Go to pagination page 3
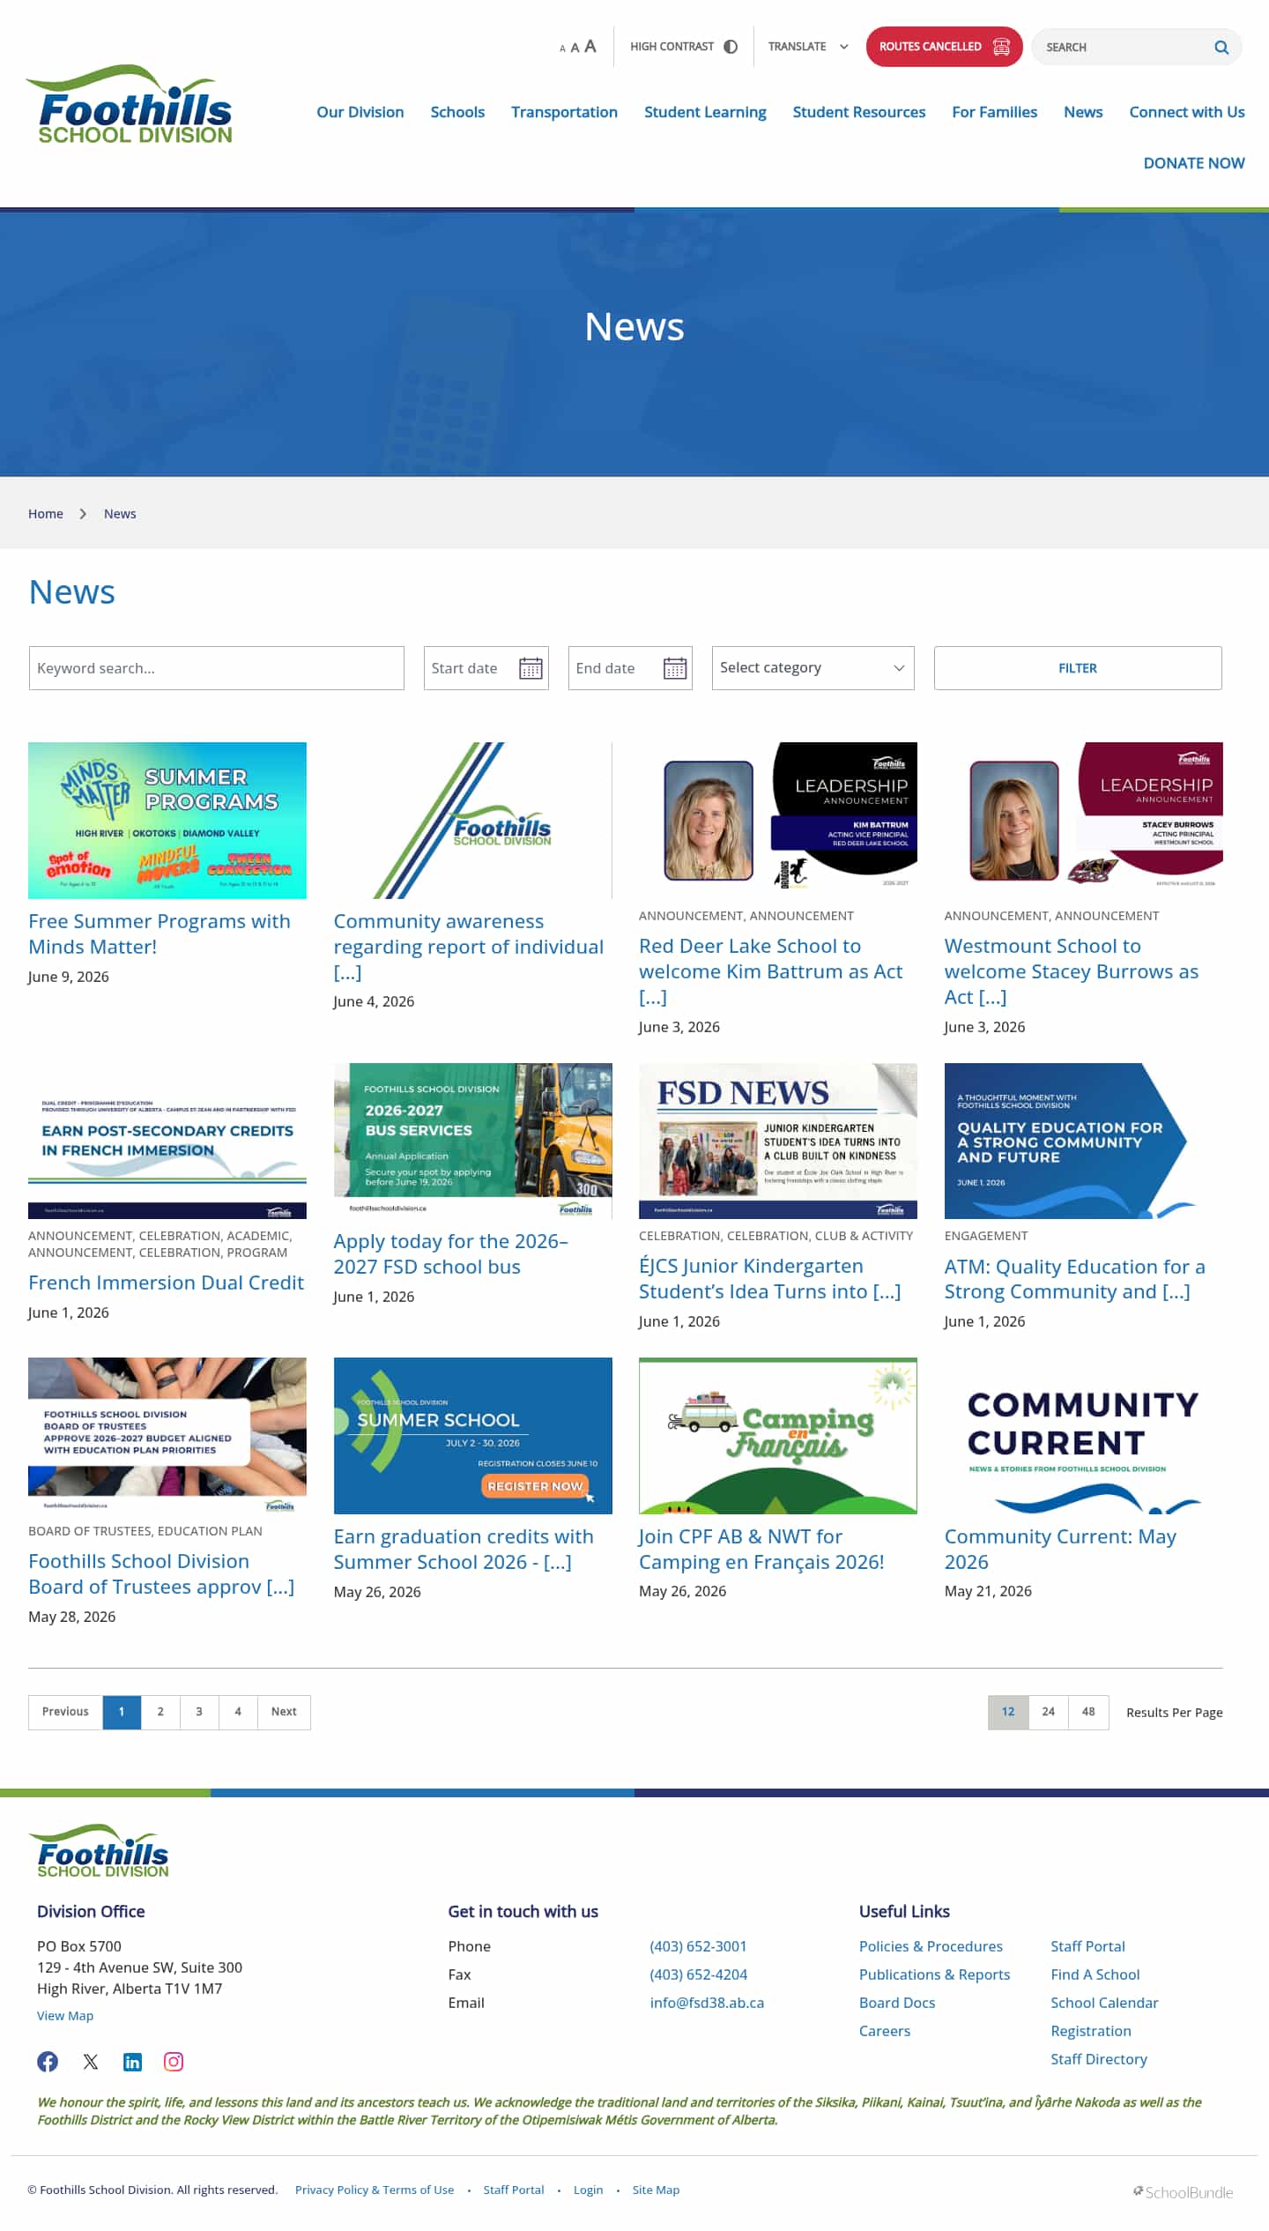Image resolution: width=1269 pixels, height=2231 pixels. point(199,1712)
